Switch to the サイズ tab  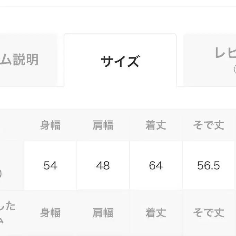(120, 61)
